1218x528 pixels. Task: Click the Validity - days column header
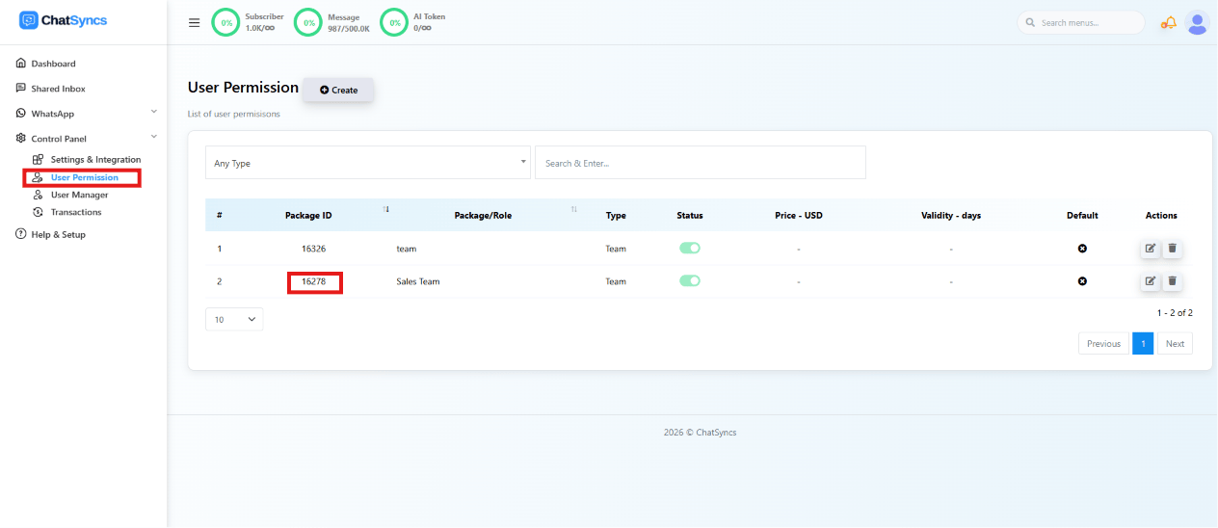[951, 215]
